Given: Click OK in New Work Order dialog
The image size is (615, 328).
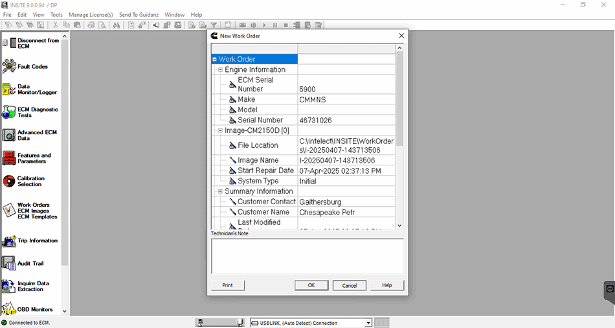Looking at the screenshot, I should tap(311, 285).
